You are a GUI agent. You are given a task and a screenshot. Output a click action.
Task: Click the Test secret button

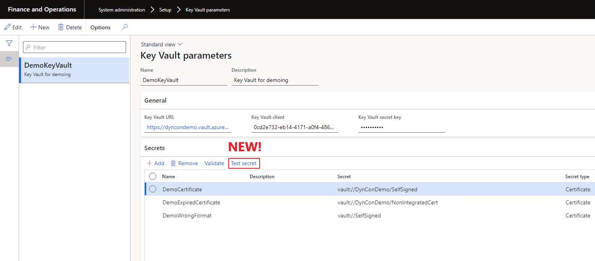[x=244, y=163]
